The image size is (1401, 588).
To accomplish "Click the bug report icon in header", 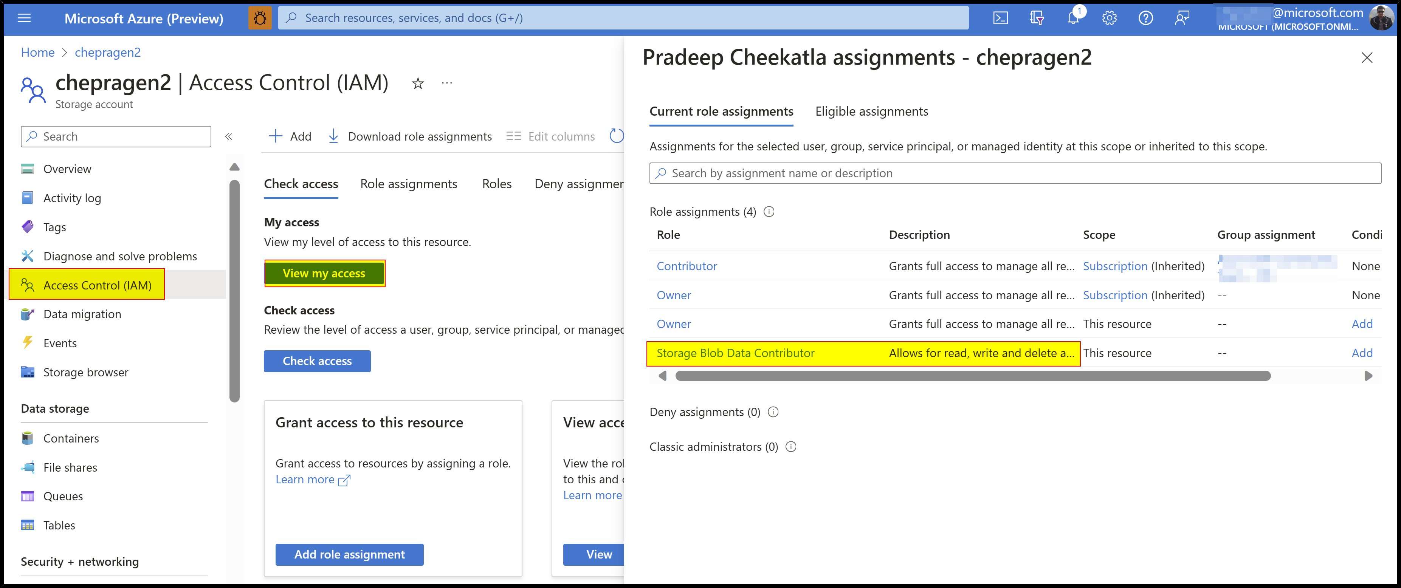I will 260,18.
